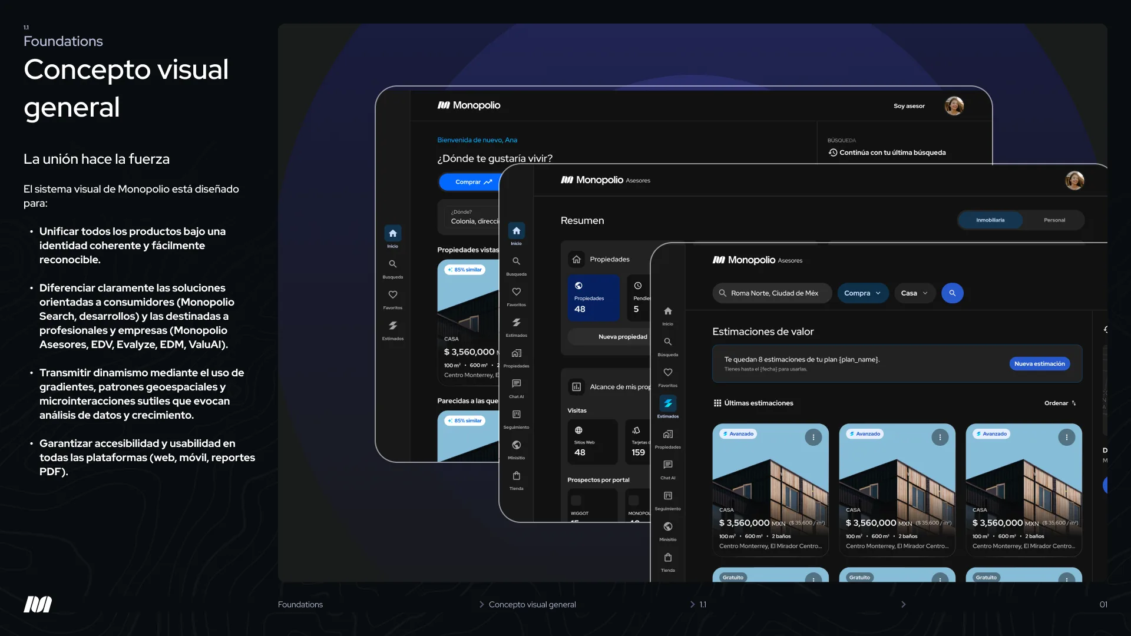Switch Resumen view to Inmobiliaria
Image resolution: width=1131 pixels, height=636 pixels.
(990, 220)
